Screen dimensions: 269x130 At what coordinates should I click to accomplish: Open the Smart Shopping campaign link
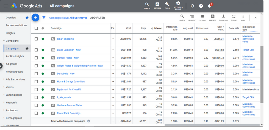coord(65,39)
